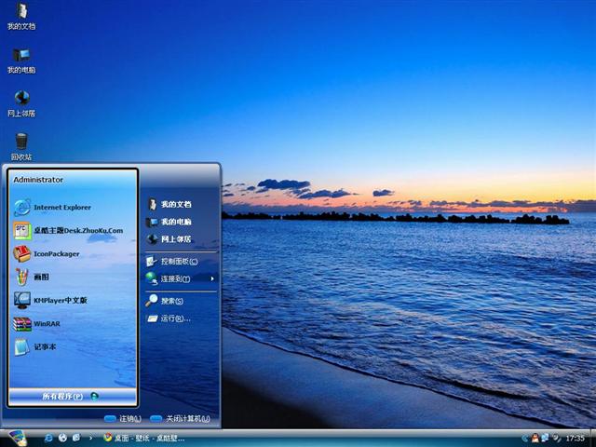Click the 回收站 (Recycle Bin) desktop icon

(x=20, y=144)
